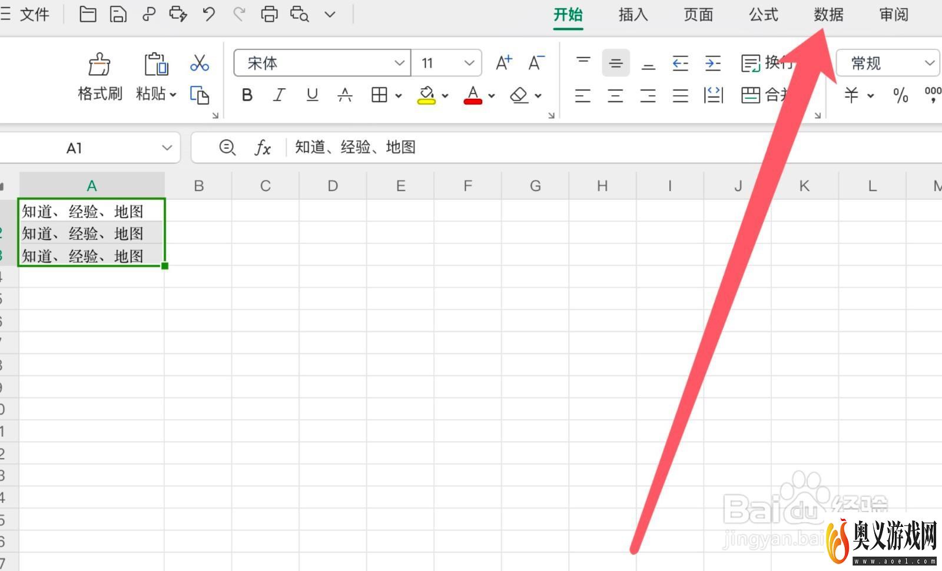Click the borders icon
Screen dimensions: 942x571
pyautogui.click(x=379, y=95)
